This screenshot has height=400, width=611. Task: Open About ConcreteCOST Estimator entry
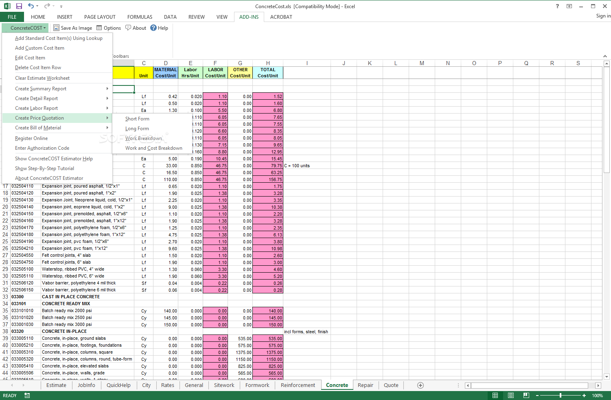pyautogui.click(x=57, y=178)
